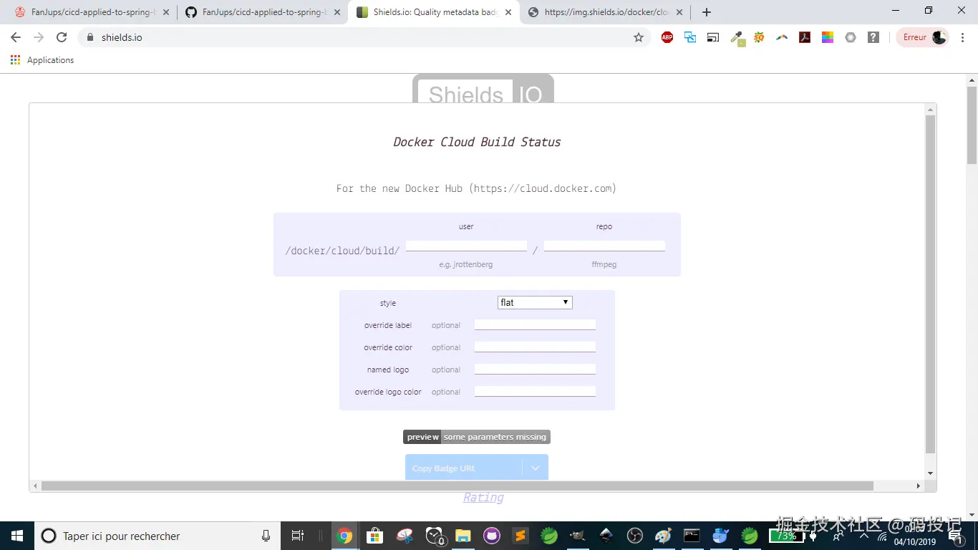Switch to the first FanJups cicd tab
The width and height of the screenshot is (978, 550).
pos(91,12)
